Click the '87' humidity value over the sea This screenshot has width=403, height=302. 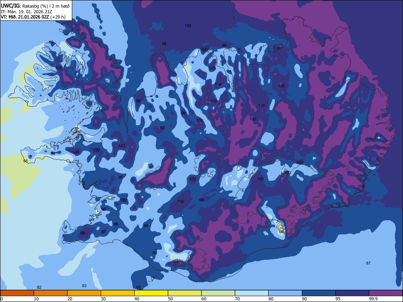368,263
